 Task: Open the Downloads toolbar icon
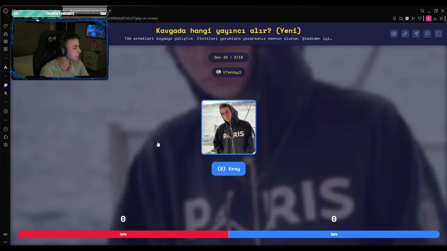435,18
